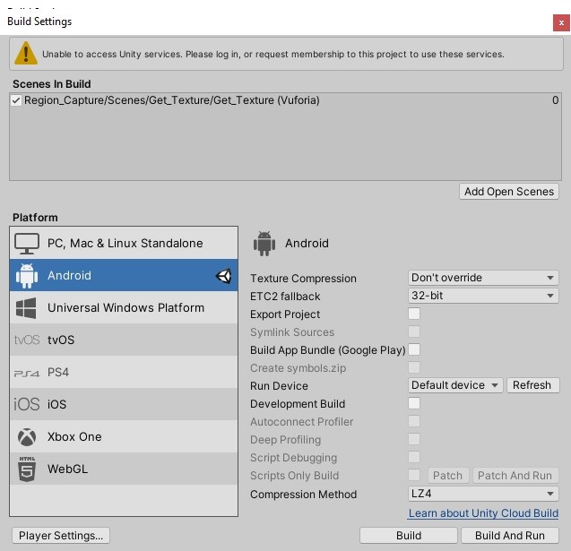Screen dimensions: 571x551
Task: Toggle the Script Debugging checkbox
Action: tap(414, 457)
